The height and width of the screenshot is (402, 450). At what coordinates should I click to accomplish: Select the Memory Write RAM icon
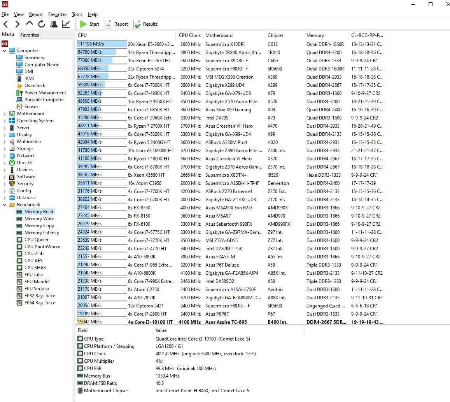pyautogui.click(x=19, y=219)
